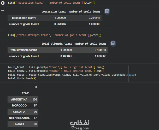This screenshot has height=130, width=159.
Task: Click the value 97 for Morocco
Action: coord(36,105)
